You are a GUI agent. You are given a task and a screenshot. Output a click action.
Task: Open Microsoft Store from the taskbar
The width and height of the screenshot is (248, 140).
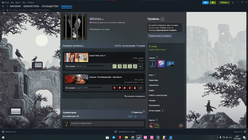coord(107,137)
